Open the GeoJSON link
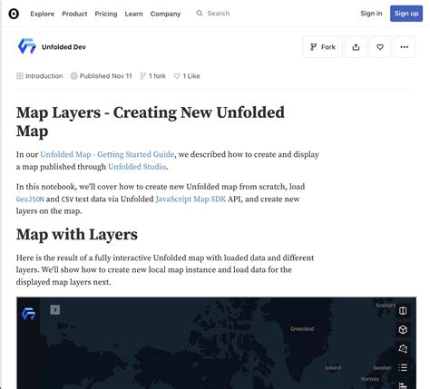Viewport: 430px width, 389px height. click(30, 199)
